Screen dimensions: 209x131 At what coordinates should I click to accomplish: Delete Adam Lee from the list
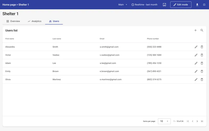coord(202,63)
